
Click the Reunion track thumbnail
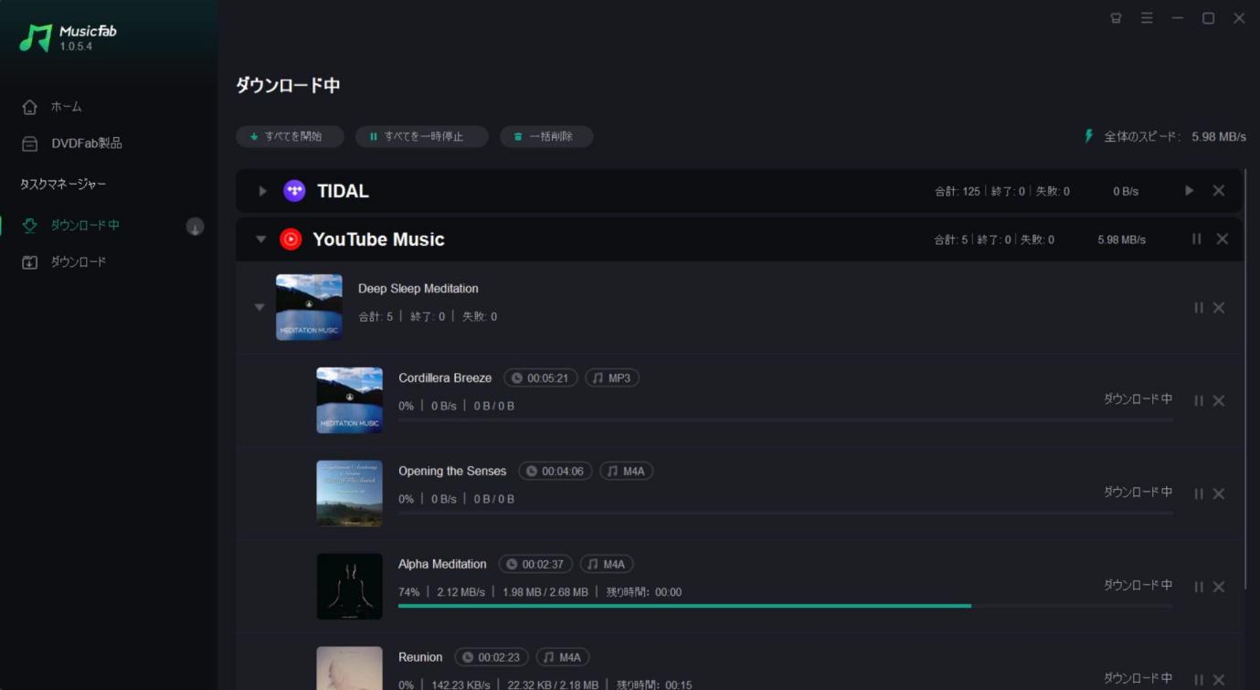coord(349,668)
